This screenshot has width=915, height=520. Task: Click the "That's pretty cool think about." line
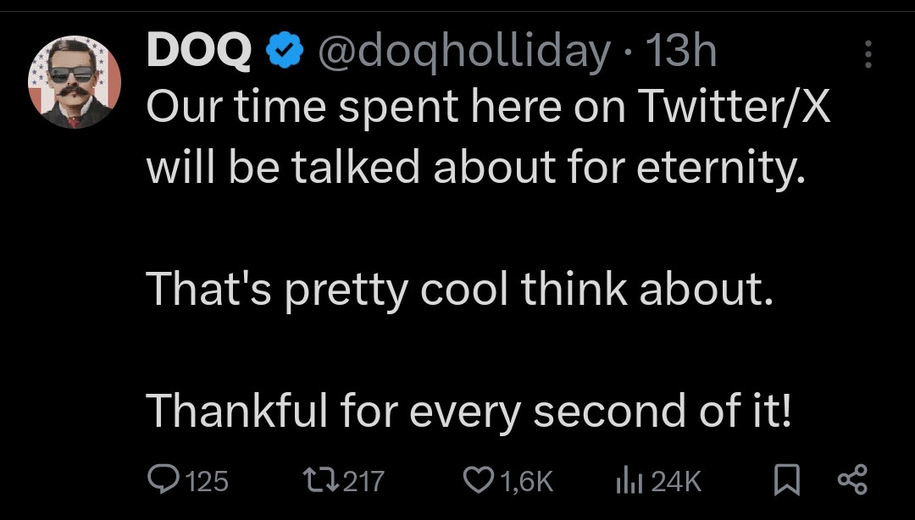460,290
